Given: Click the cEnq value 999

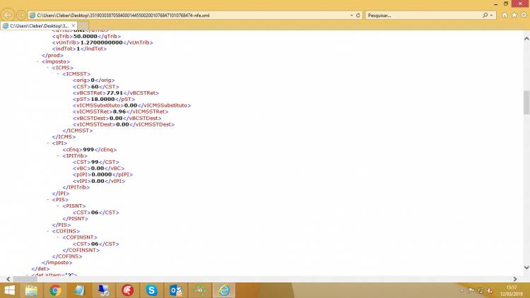Looking at the screenshot, I should 88,149.
